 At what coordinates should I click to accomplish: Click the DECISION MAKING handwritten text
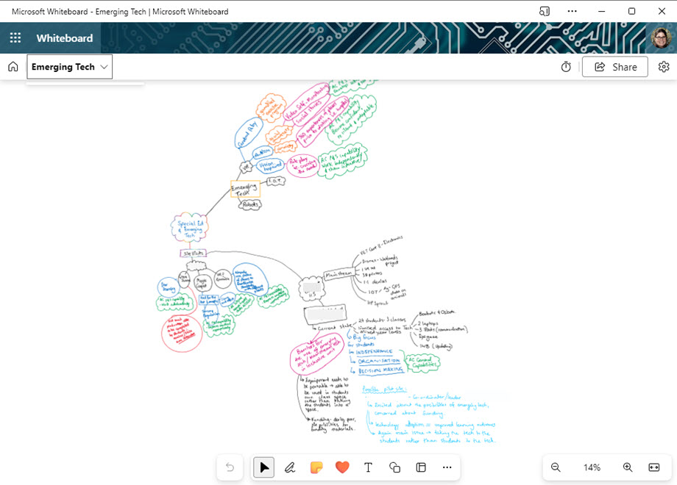point(380,370)
